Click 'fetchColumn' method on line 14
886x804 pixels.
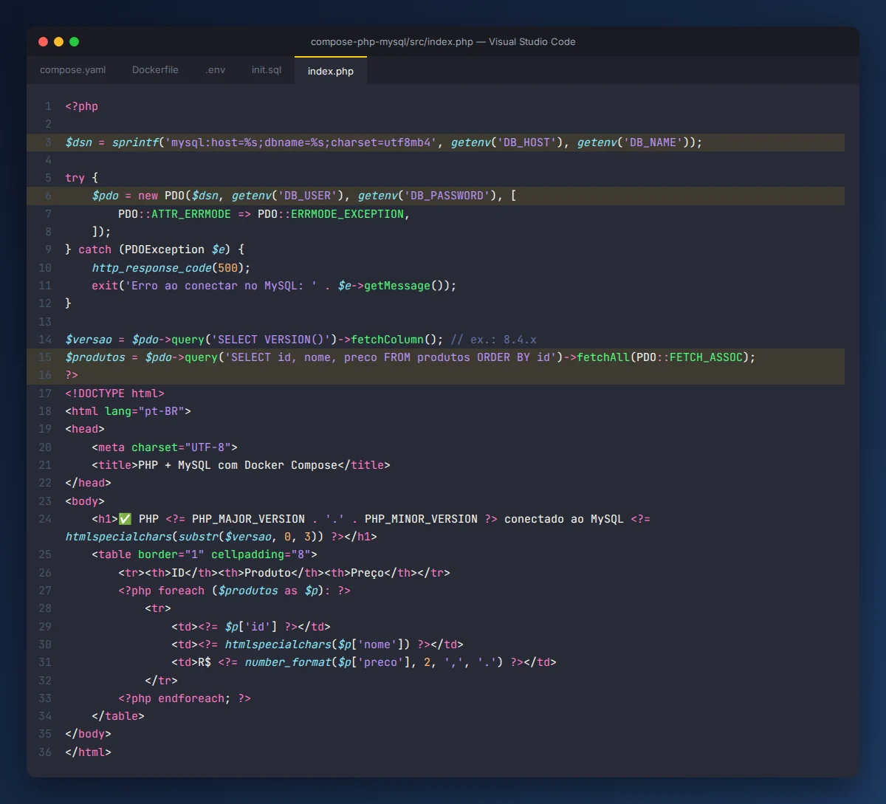[388, 340]
